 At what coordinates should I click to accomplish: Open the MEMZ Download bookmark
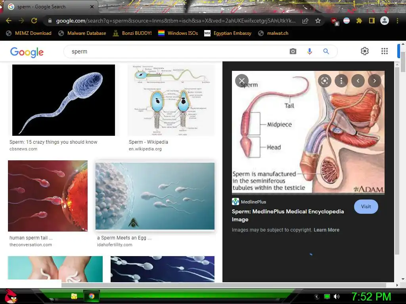(29, 33)
